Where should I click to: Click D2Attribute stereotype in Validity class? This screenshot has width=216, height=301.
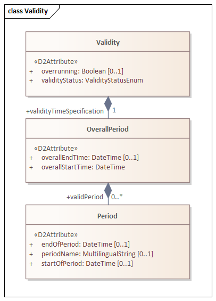[x=56, y=62]
